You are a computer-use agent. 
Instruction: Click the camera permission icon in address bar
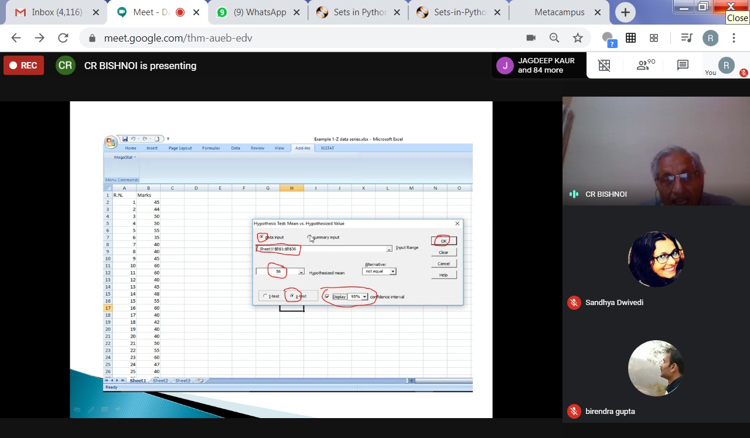coord(531,38)
